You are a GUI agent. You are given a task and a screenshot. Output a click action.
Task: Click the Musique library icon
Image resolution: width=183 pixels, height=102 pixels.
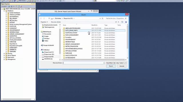coord(43,39)
